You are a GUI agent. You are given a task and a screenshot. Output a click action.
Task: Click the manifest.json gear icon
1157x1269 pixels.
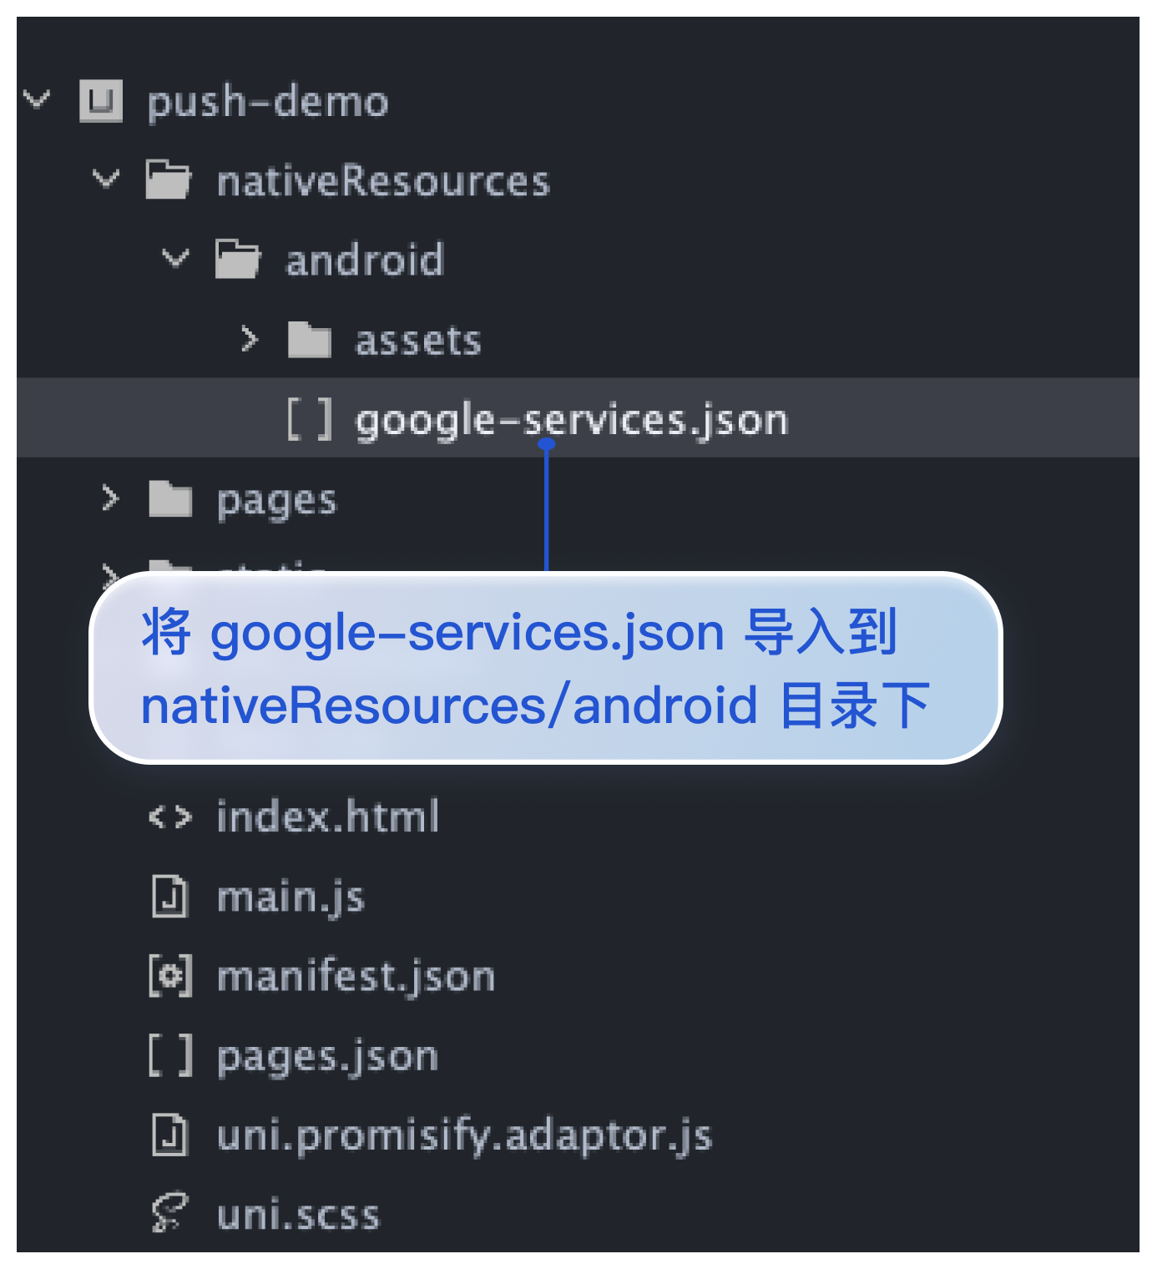tap(170, 976)
